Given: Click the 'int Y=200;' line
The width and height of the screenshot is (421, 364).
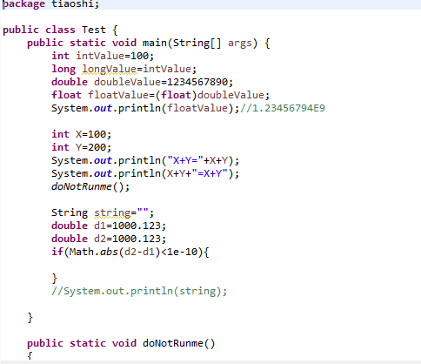Looking at the screenshot, I should 82,147.
